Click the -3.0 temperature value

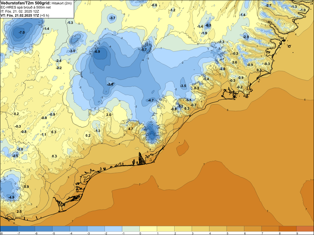click(72, 51)
